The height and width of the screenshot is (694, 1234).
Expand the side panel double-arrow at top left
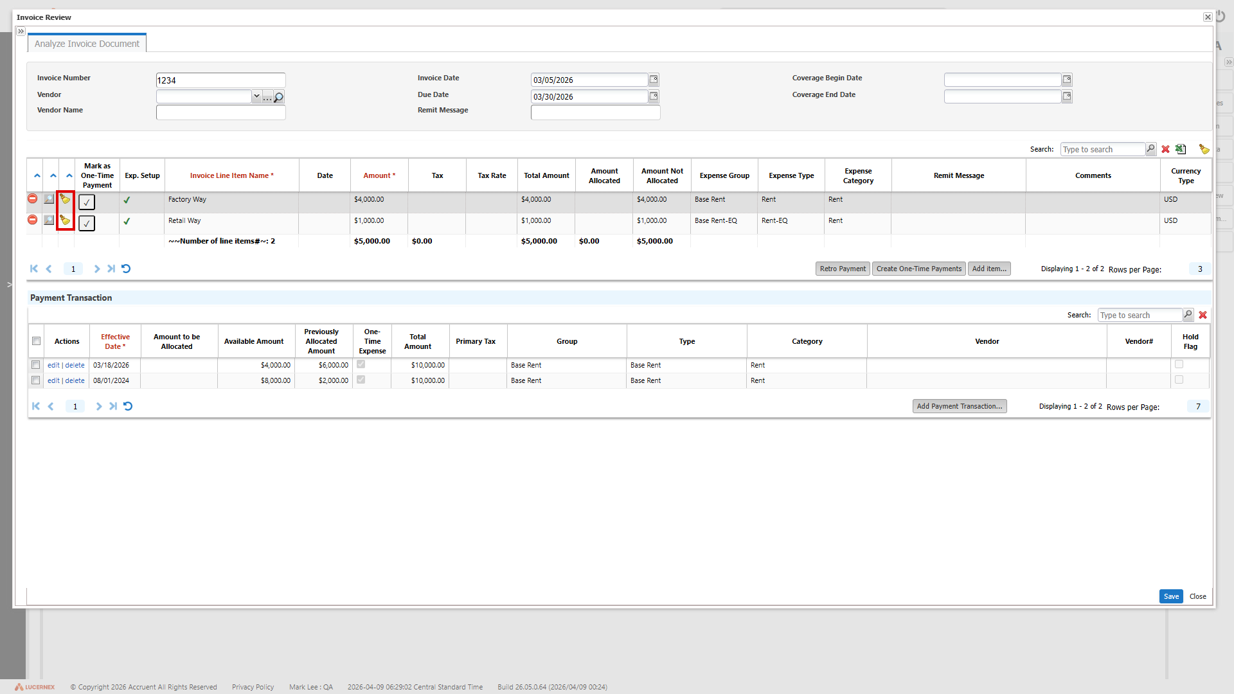click(21, 31)
